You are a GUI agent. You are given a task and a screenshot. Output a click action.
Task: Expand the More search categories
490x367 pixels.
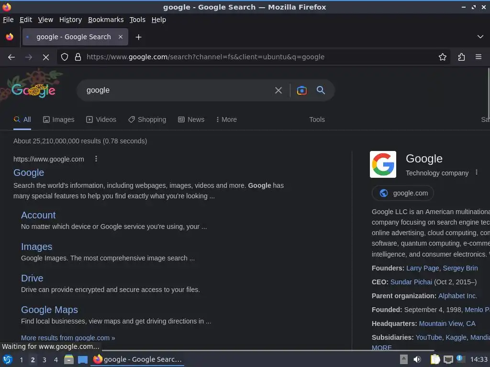tap(226, 119)
